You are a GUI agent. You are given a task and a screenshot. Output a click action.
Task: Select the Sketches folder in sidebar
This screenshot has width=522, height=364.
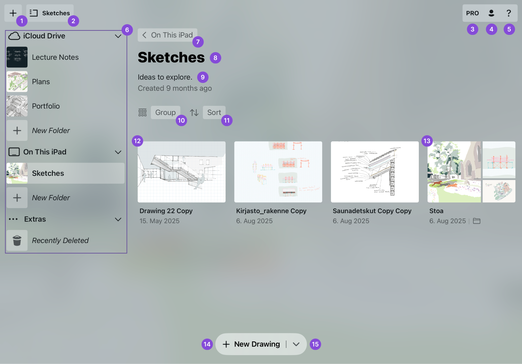(x=66, y=173)
